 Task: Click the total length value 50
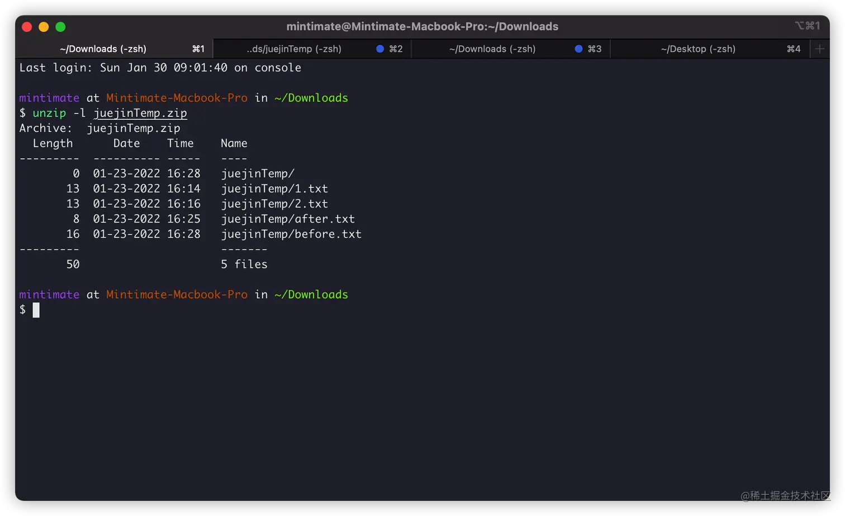(73, 264)
